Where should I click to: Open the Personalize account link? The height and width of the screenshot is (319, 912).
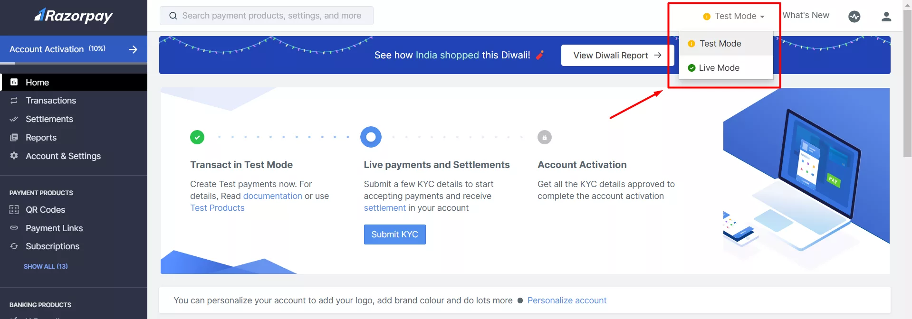(x=566, y=300)
